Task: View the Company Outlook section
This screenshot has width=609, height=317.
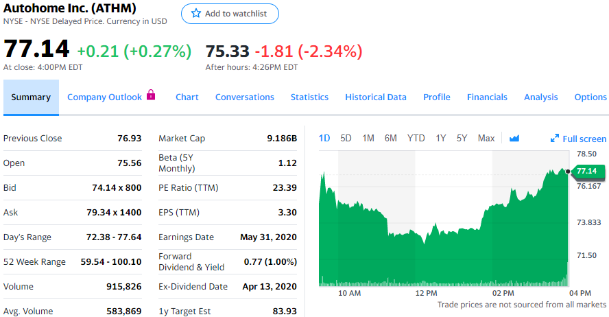Action: point(104,97)
